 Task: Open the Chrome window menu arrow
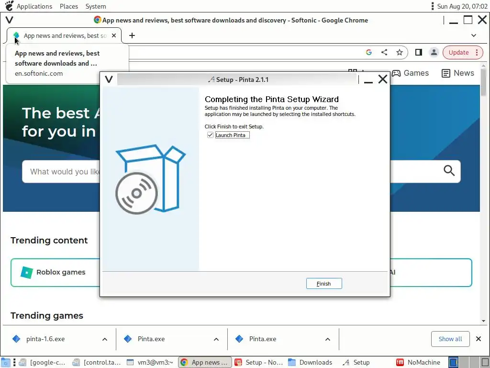[x=10, y=20]
